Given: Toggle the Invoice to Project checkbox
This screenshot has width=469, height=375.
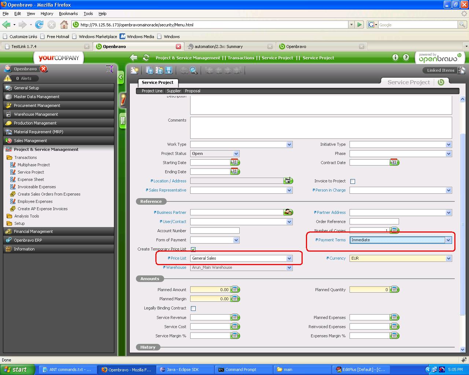Looking at the screenshot, I should click(x=352, y=181).
